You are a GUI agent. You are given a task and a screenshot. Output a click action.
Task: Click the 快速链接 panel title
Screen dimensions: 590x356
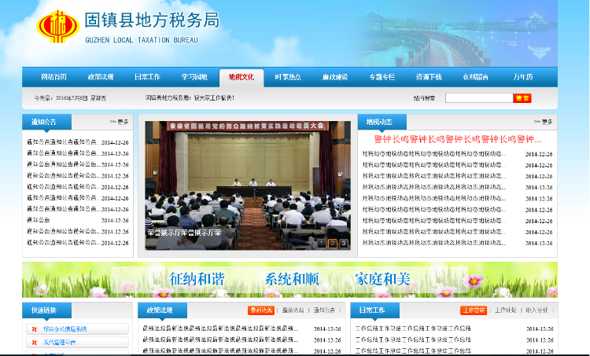(x=43, y=310)
